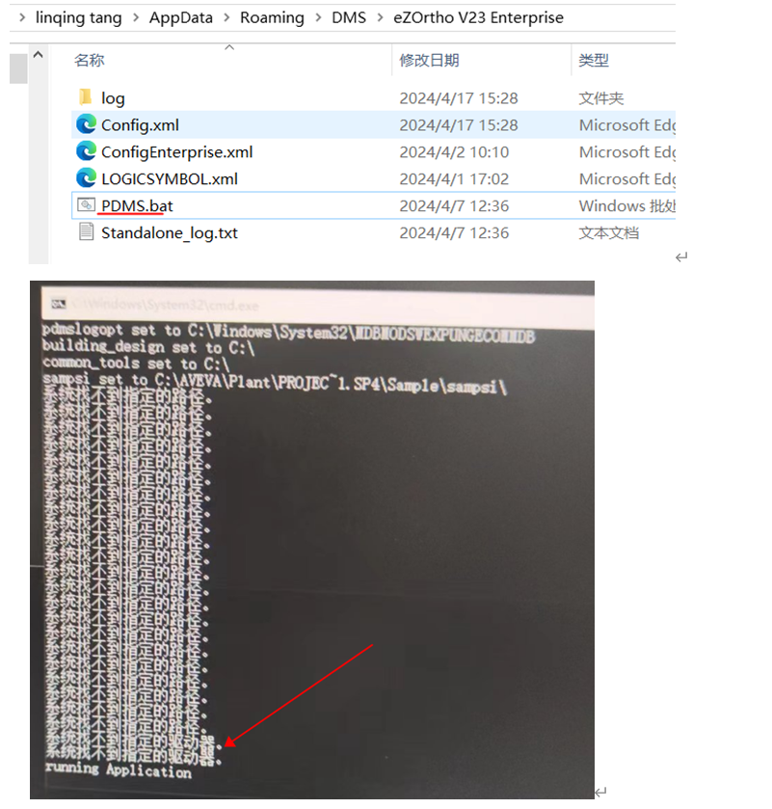Screen dimensions: 772x809
Task: Click the PDMS.bat batch file icon
Action: [x=86, y=204]
